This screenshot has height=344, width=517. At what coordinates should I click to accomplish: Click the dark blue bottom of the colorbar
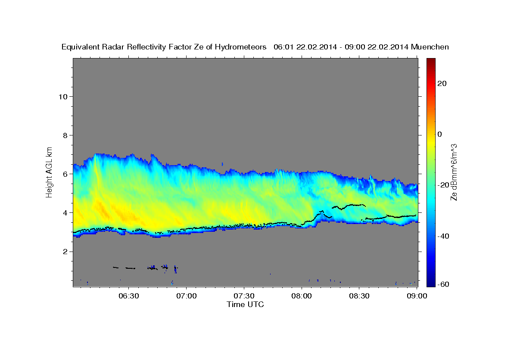point(431,283)
